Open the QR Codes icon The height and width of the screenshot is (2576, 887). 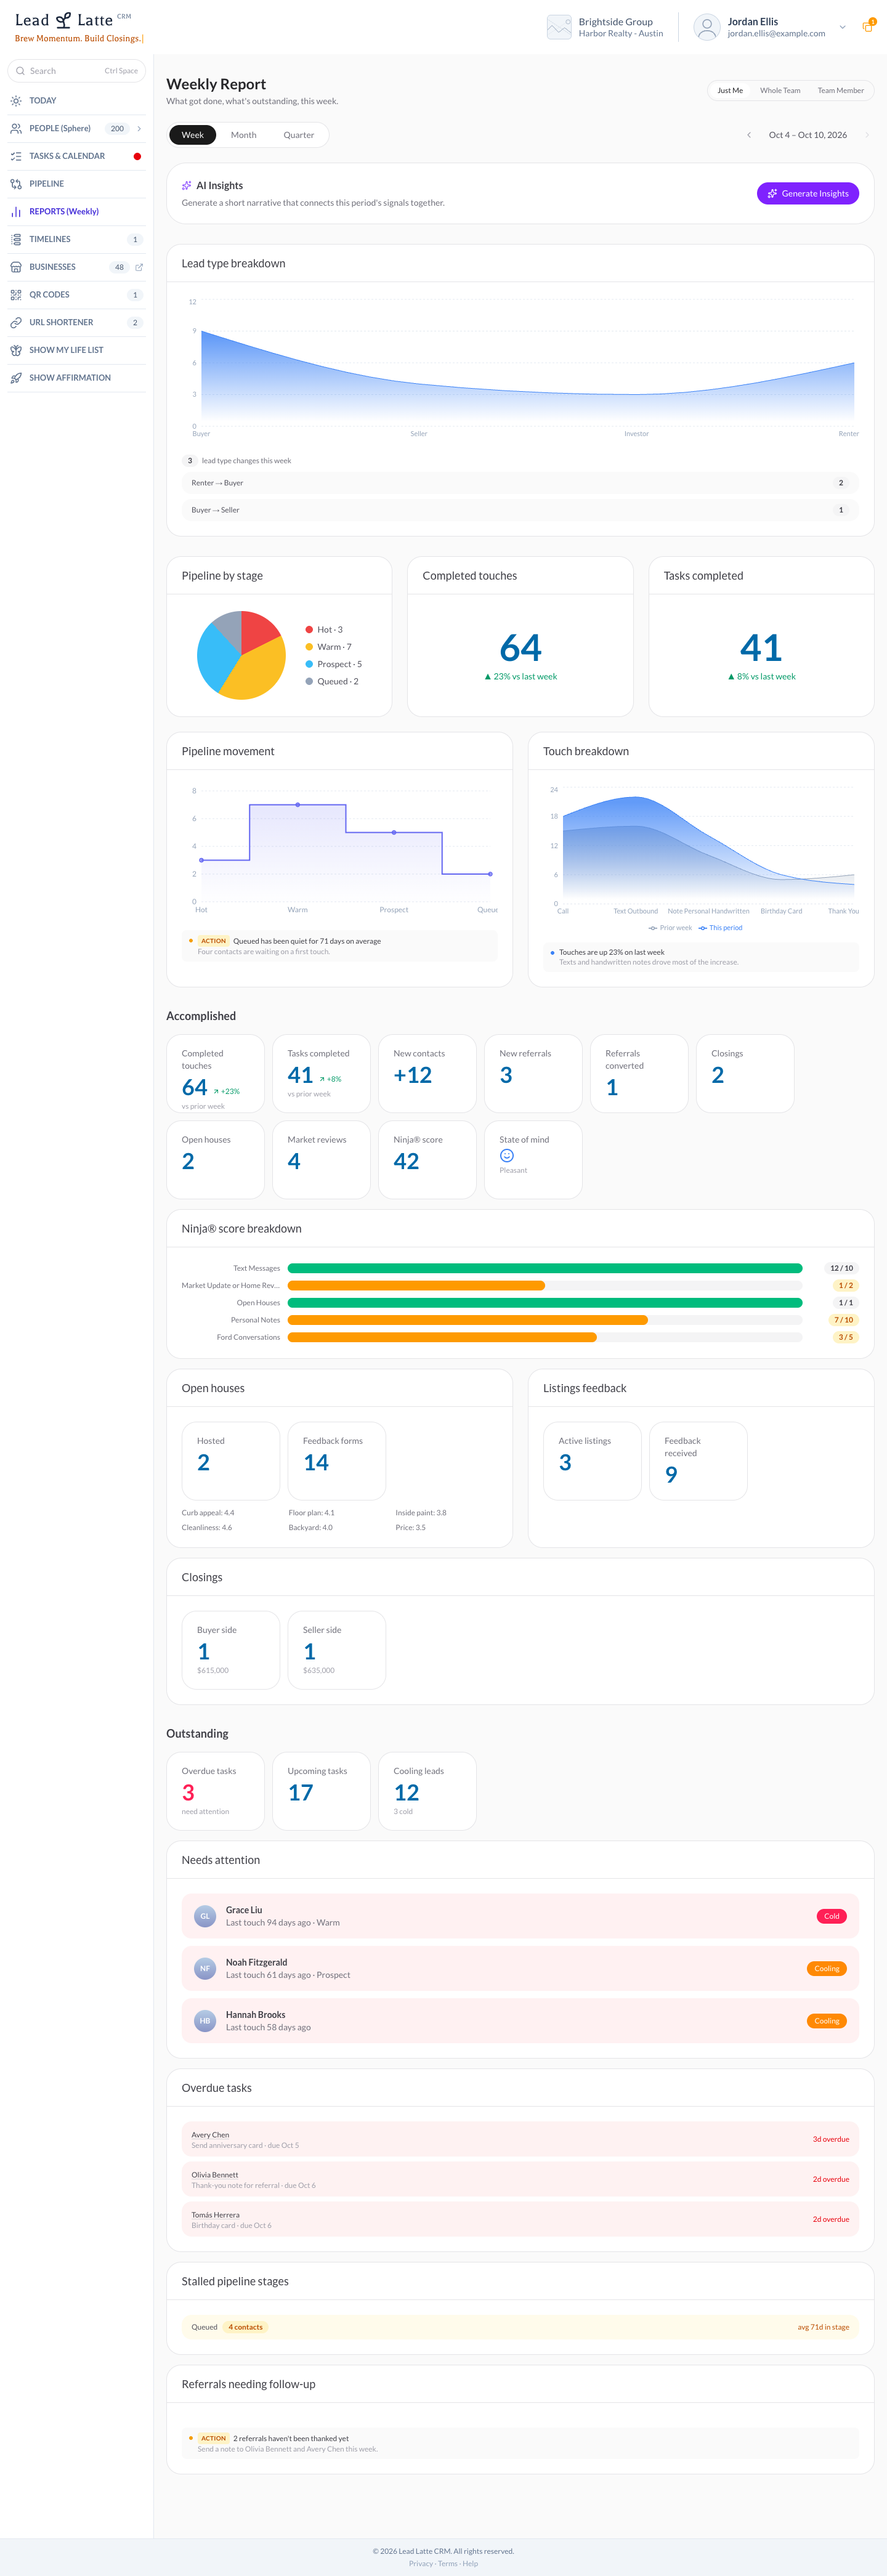16,295
